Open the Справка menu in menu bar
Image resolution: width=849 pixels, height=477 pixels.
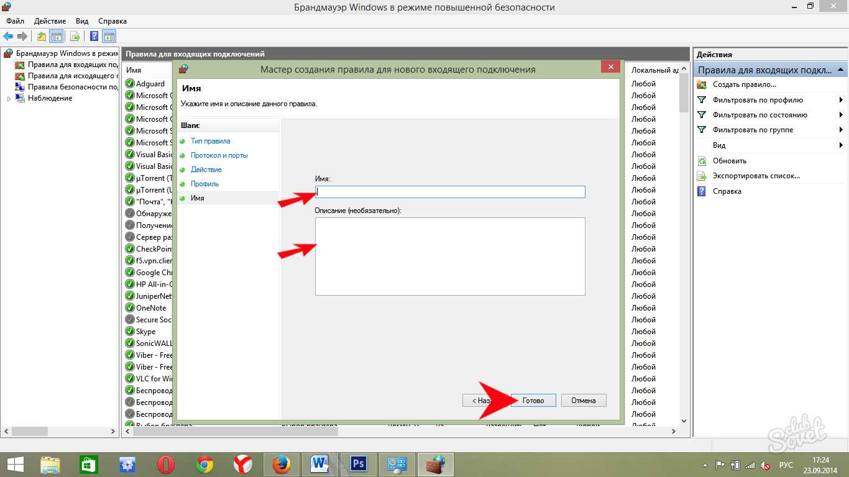(112, 21)
